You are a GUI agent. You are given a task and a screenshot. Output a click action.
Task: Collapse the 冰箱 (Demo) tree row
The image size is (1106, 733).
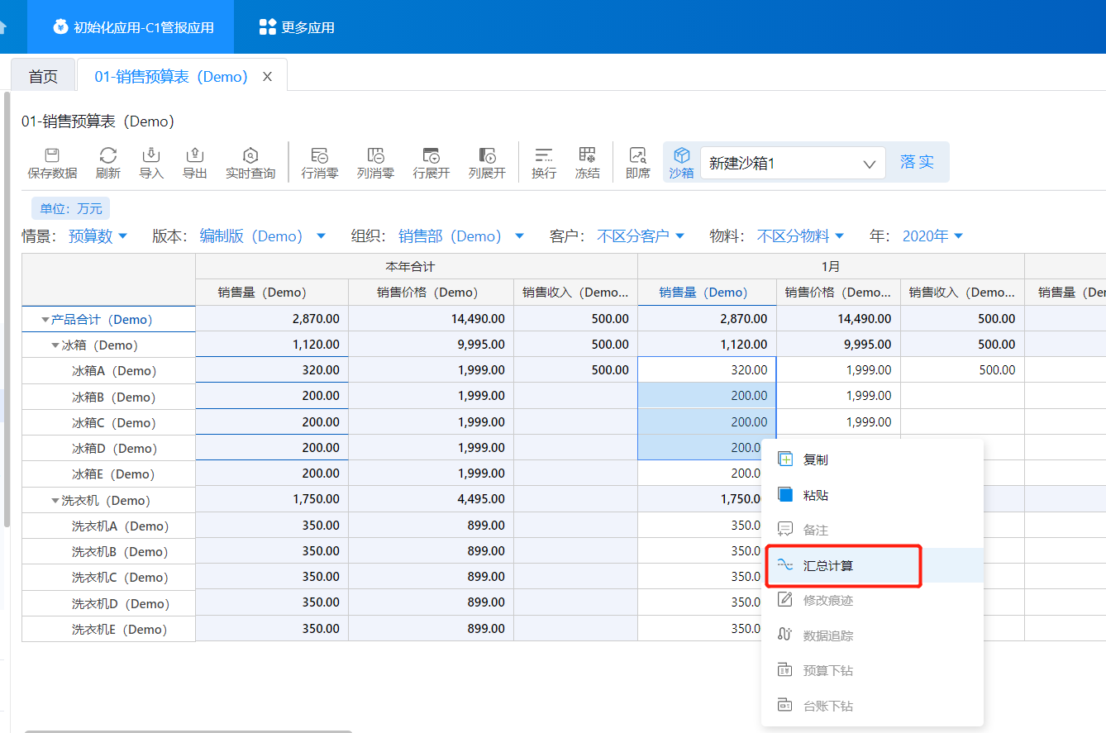pyautogui.click(x=55, y=345)
